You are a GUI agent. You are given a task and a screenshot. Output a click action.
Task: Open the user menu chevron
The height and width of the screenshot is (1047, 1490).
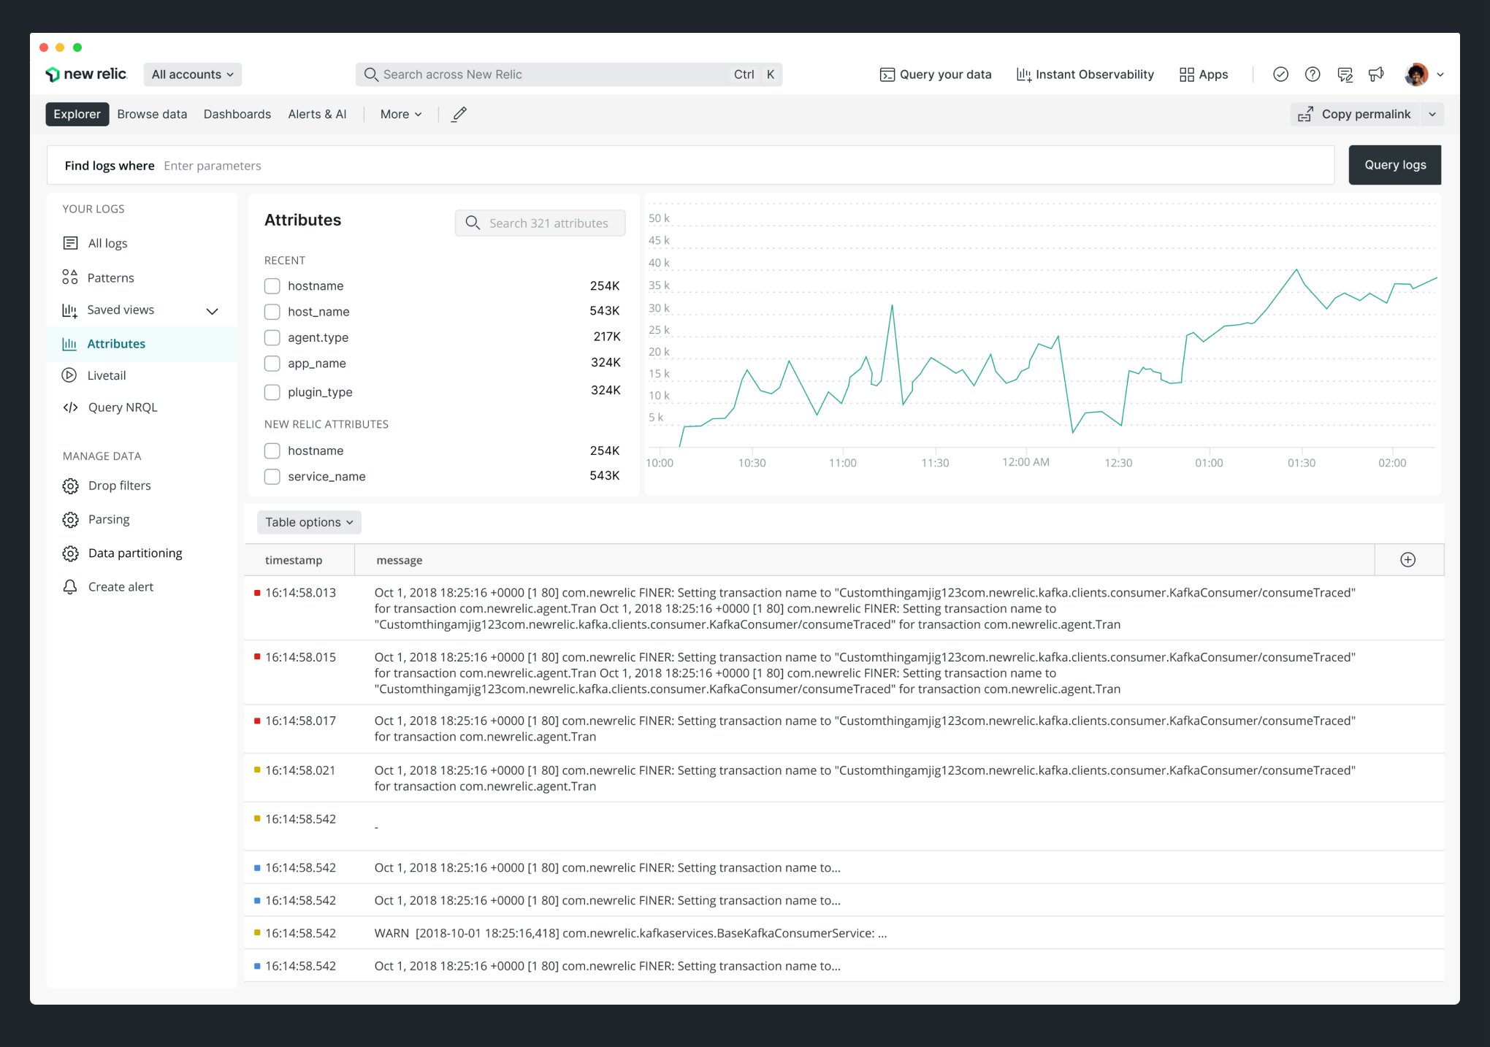point(1440,74)
